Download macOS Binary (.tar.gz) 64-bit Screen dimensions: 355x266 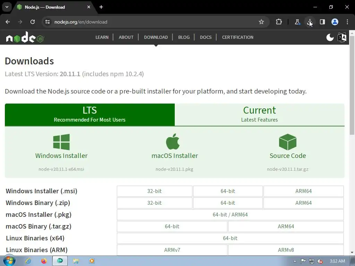click(x=172, y=227)
